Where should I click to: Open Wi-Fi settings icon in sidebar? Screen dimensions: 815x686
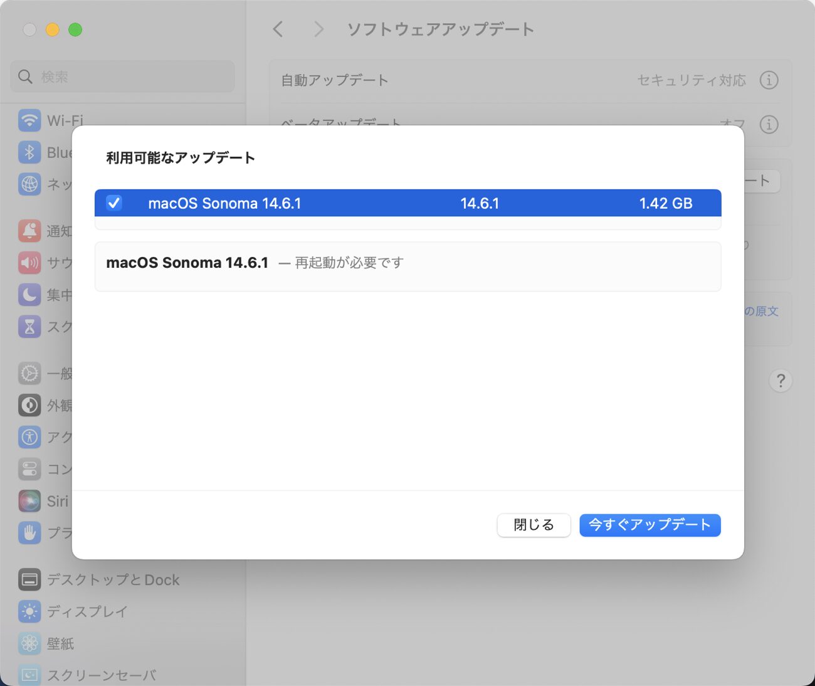(29, 120)
